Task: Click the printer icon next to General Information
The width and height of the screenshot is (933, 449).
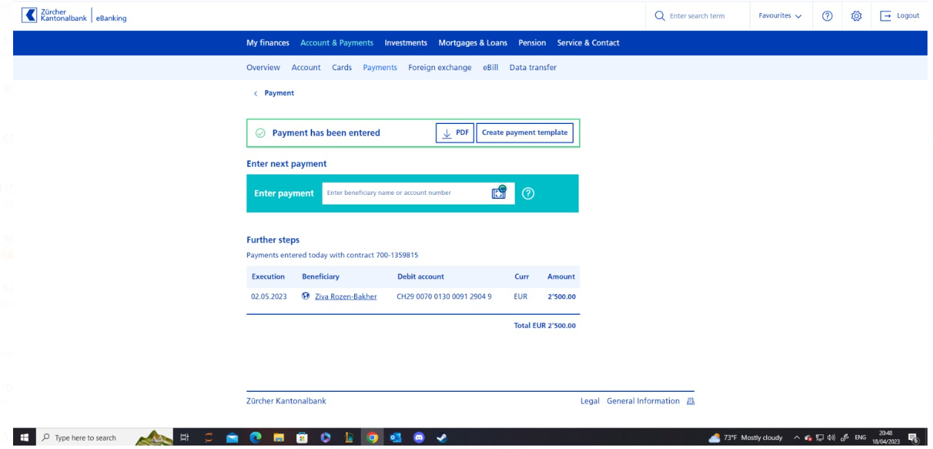Action: [x=689, y=400]
